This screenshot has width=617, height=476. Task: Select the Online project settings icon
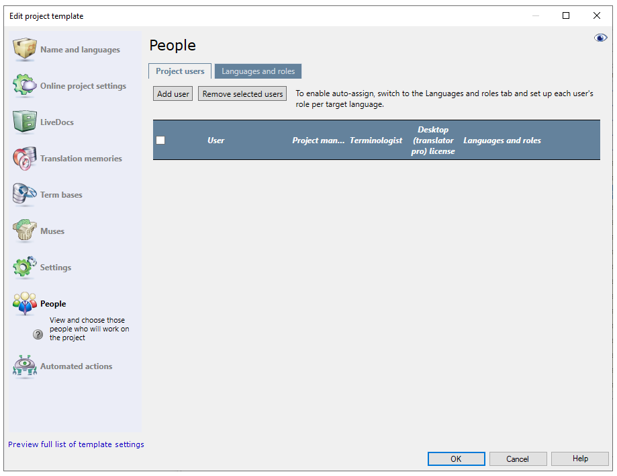[25, 86]
